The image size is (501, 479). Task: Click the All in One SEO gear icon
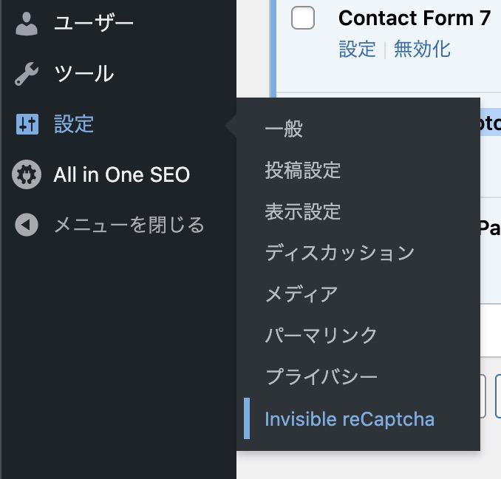click(x=27, y=174)
